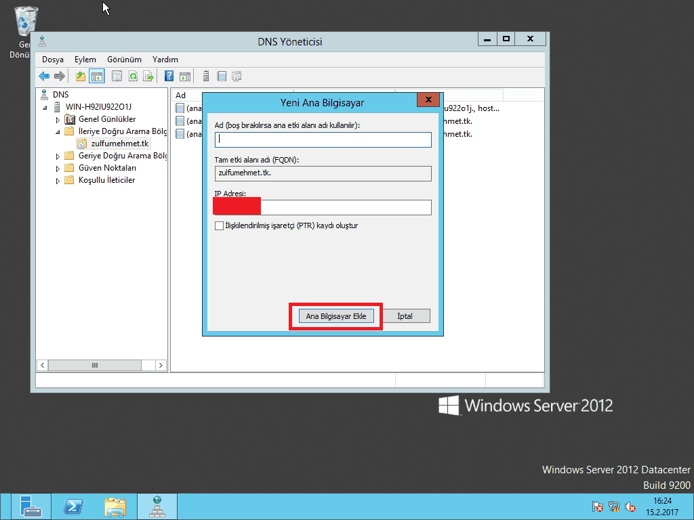Expand Güven Noktaları node arrow
This screenshot has height=520, width=694.
tap(58, 169)
